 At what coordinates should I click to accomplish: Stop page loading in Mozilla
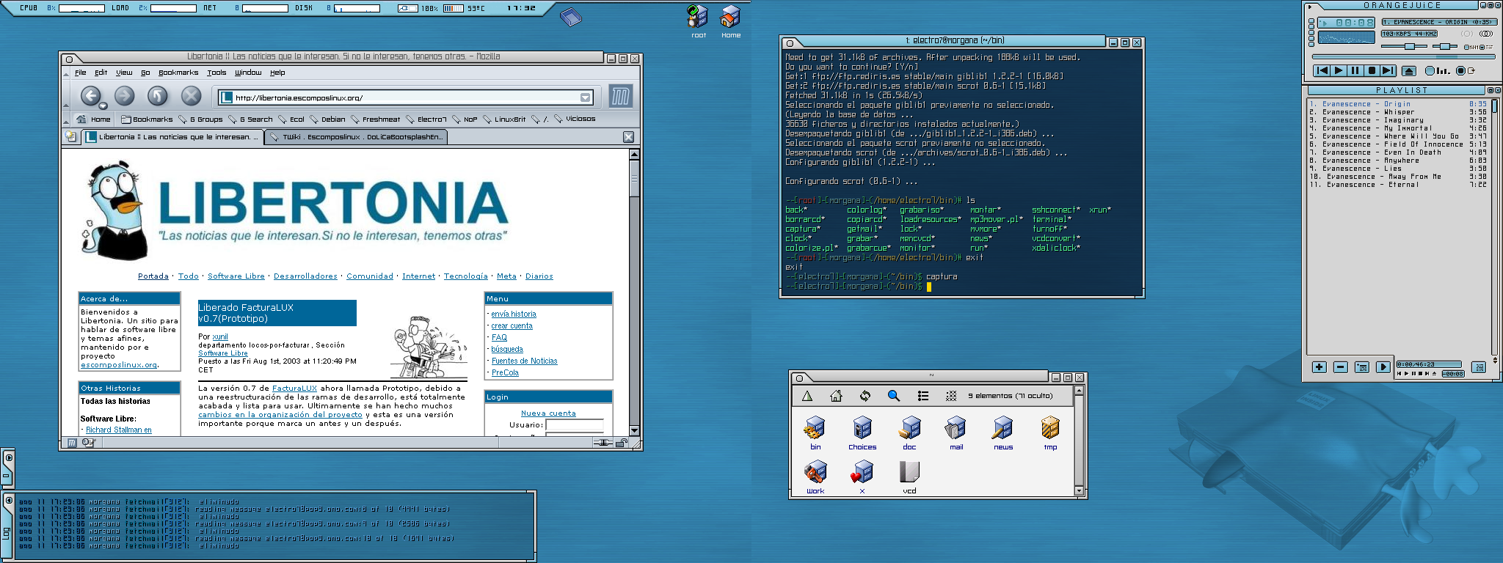(191, 96)
